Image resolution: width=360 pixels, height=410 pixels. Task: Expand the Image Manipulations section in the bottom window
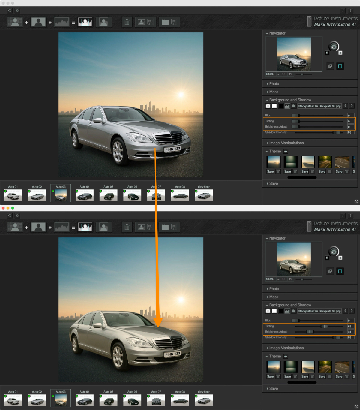point(286,348)
